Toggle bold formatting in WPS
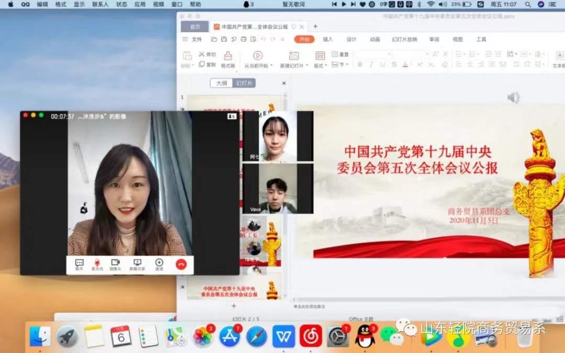Screen dimensions: 565x353 tap(360, 64)
